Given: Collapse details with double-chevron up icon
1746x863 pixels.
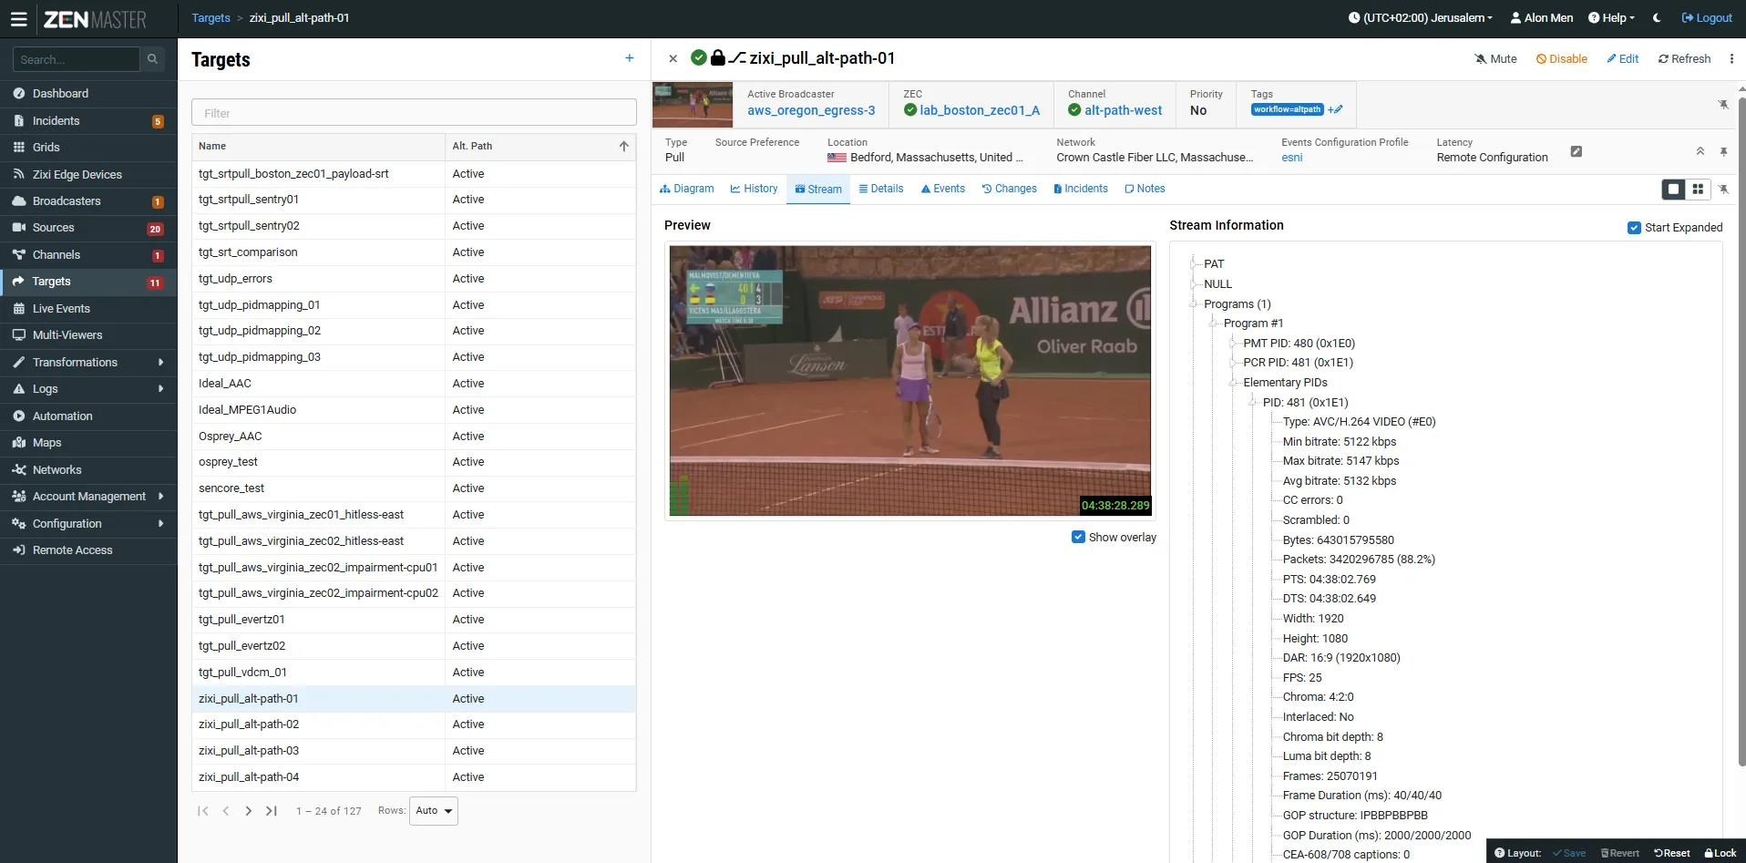Looking at the screenshot, I should [1700, 151].
